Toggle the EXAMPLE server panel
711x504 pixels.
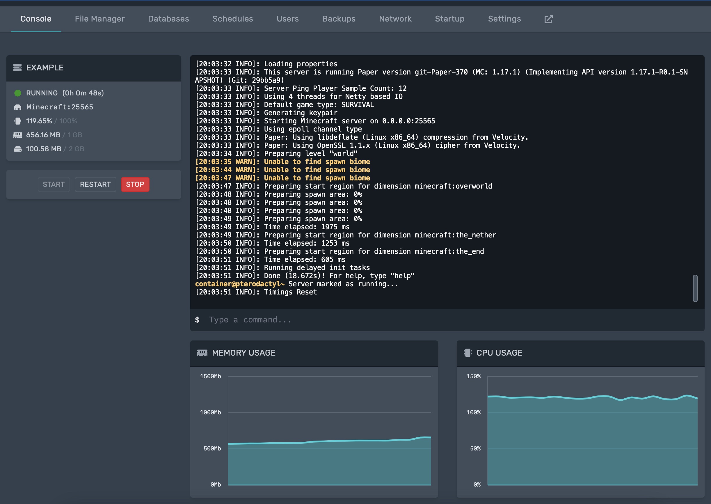click(93, 68)
